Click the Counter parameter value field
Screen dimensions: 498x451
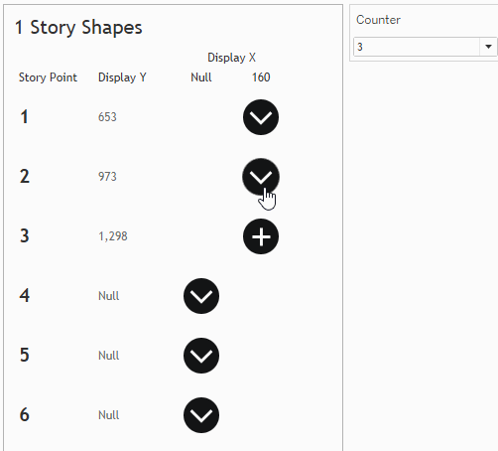(417, 47)
